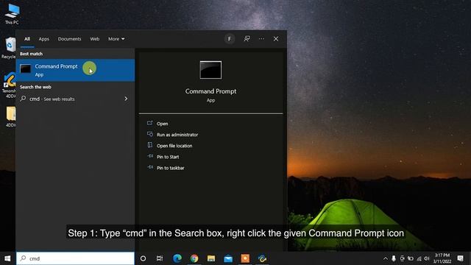This screenshot has width=471, height=265.
Task: Click the Run as administrator shield icon
Action: tap(150, 134)
